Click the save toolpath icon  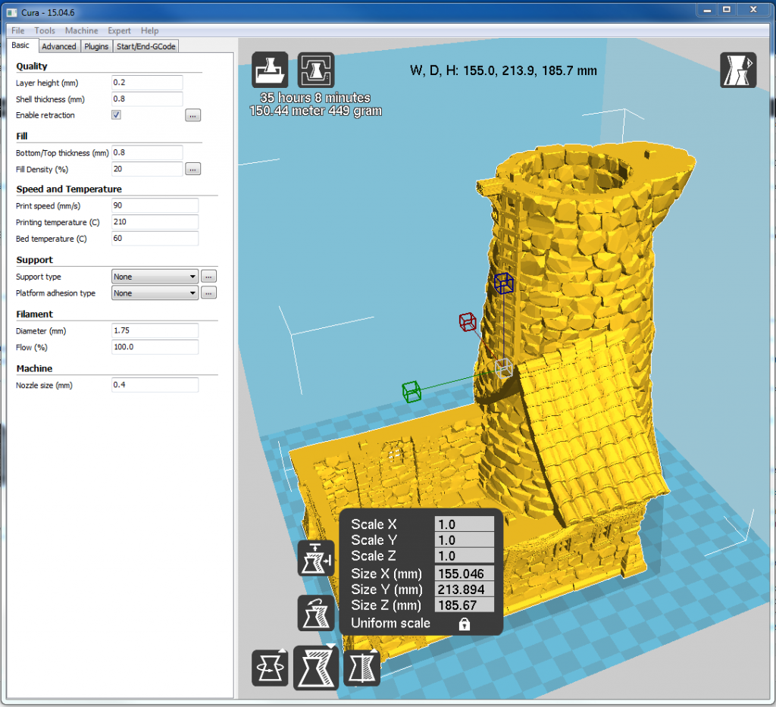click(316, 70)
